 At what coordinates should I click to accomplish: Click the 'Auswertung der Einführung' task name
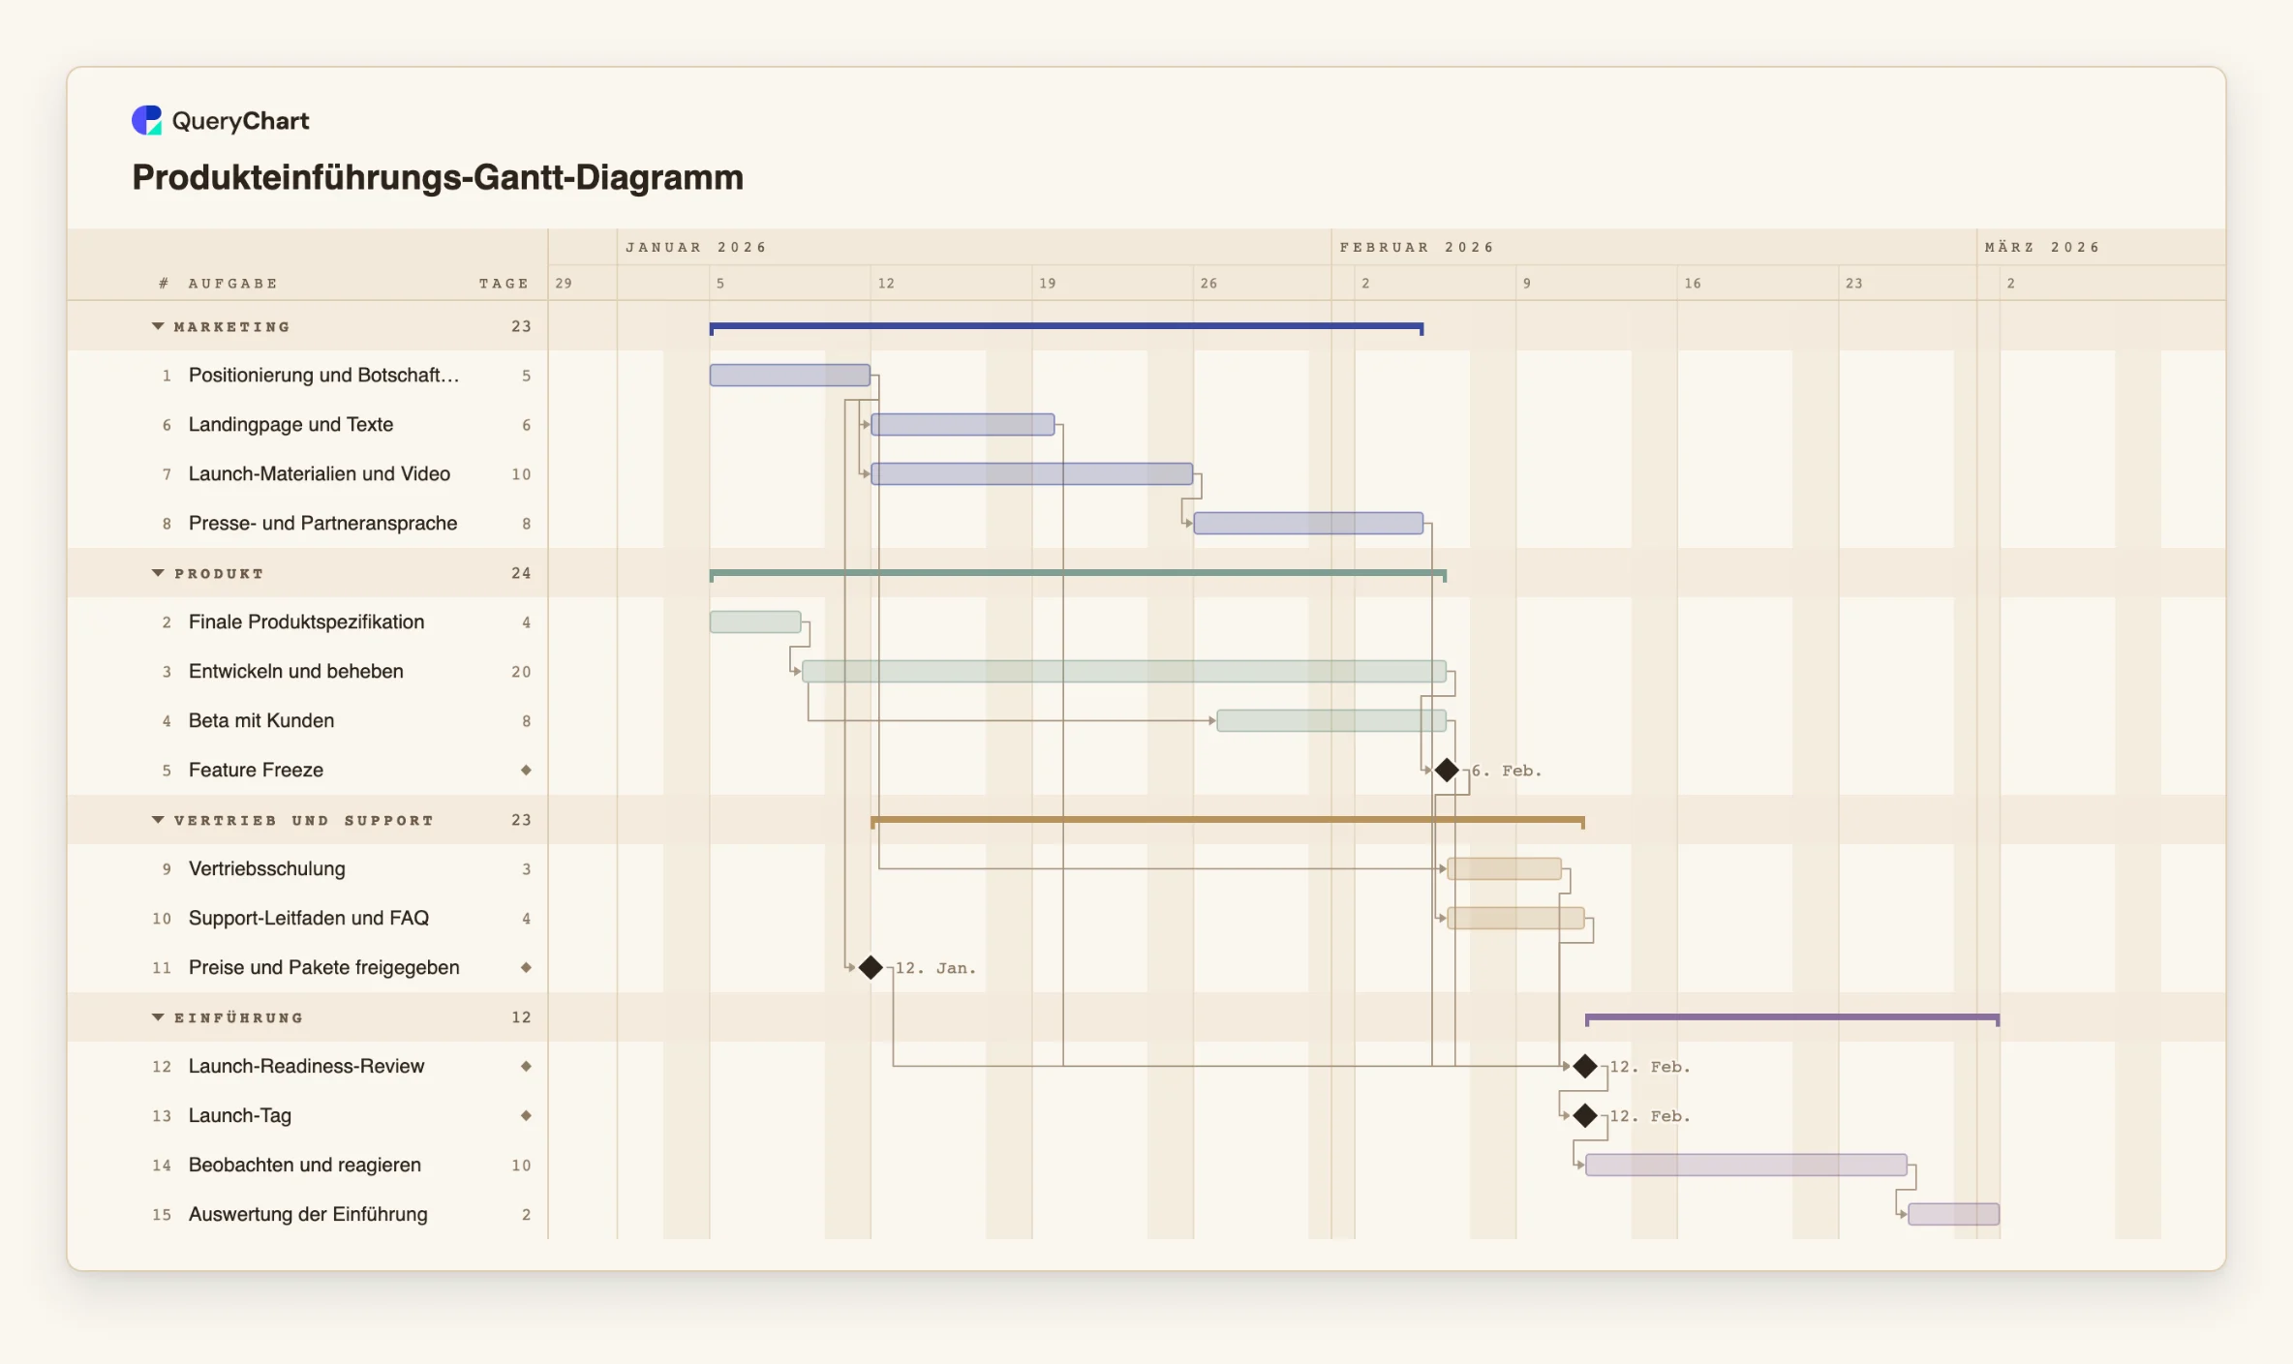[308, 1214]
